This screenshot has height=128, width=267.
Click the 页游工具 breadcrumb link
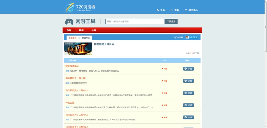(72, 38)
